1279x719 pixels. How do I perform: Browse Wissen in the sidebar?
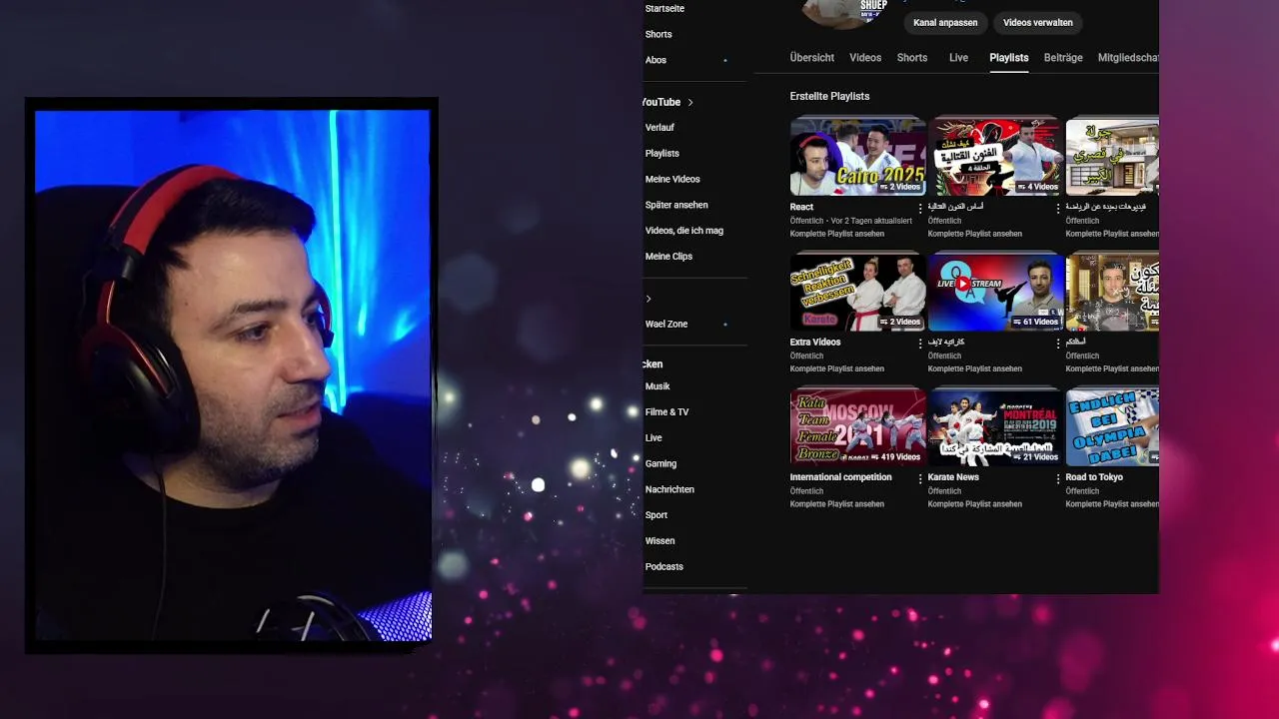pyautogui.click(x=659, y=541)
